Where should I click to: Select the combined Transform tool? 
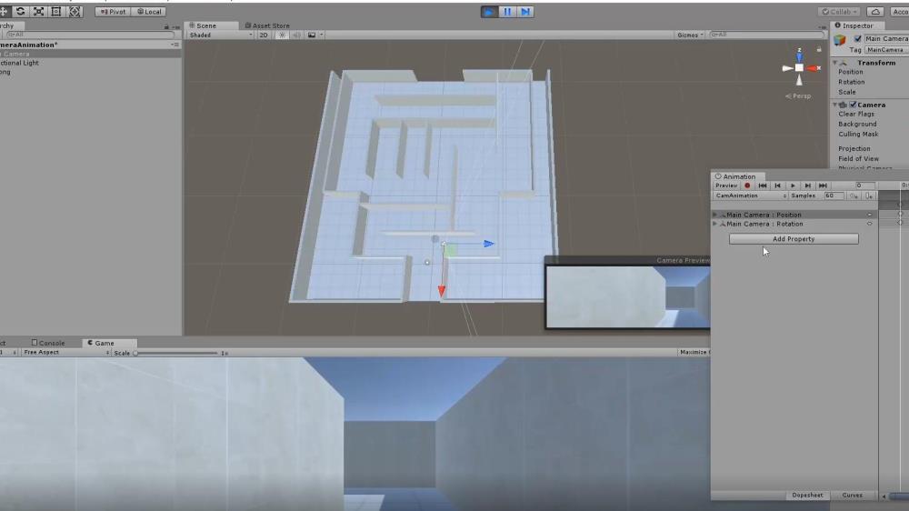[75, 12]
